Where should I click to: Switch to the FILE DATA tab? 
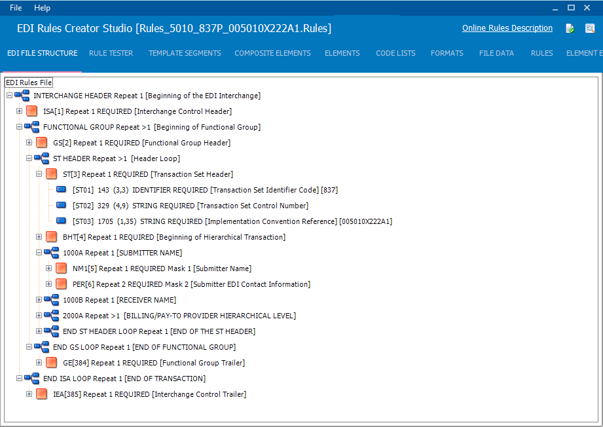click(496, 53)
